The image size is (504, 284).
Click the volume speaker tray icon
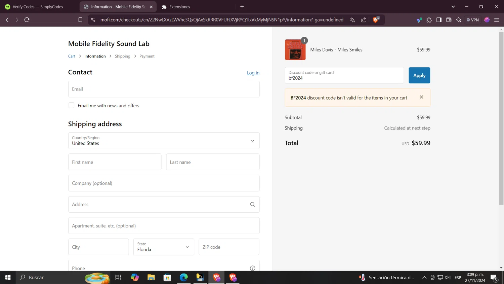click(x=448, y=277)
